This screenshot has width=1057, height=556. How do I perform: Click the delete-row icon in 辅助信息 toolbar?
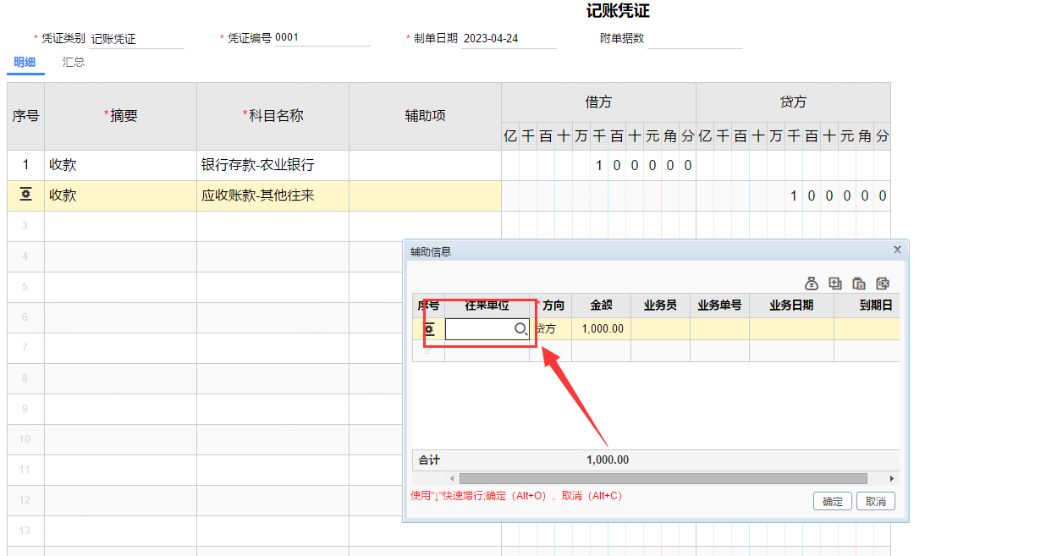pyautogui.click(x=883, y=284)
